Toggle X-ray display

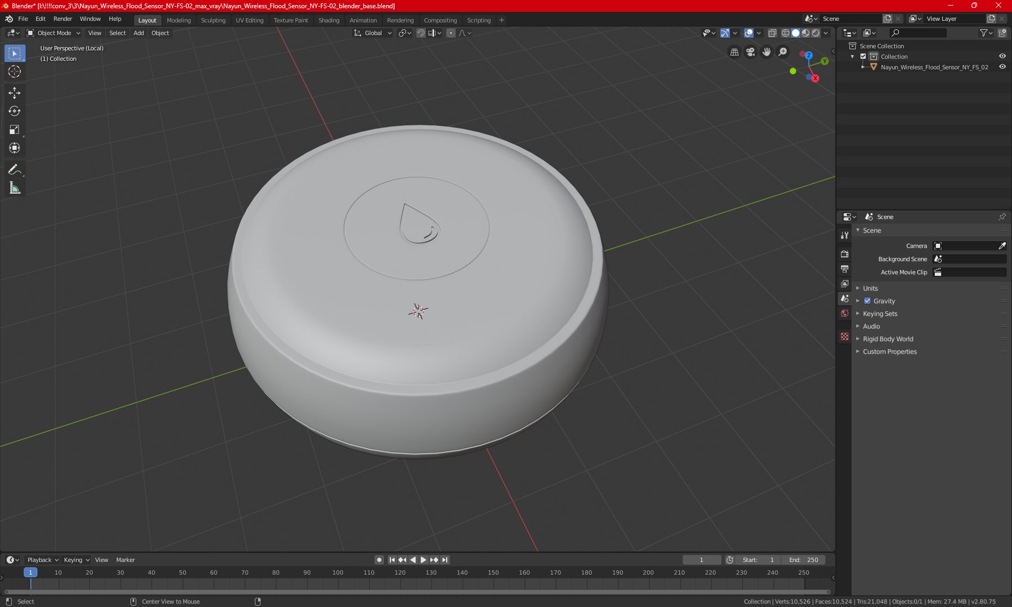pos(772,33)
